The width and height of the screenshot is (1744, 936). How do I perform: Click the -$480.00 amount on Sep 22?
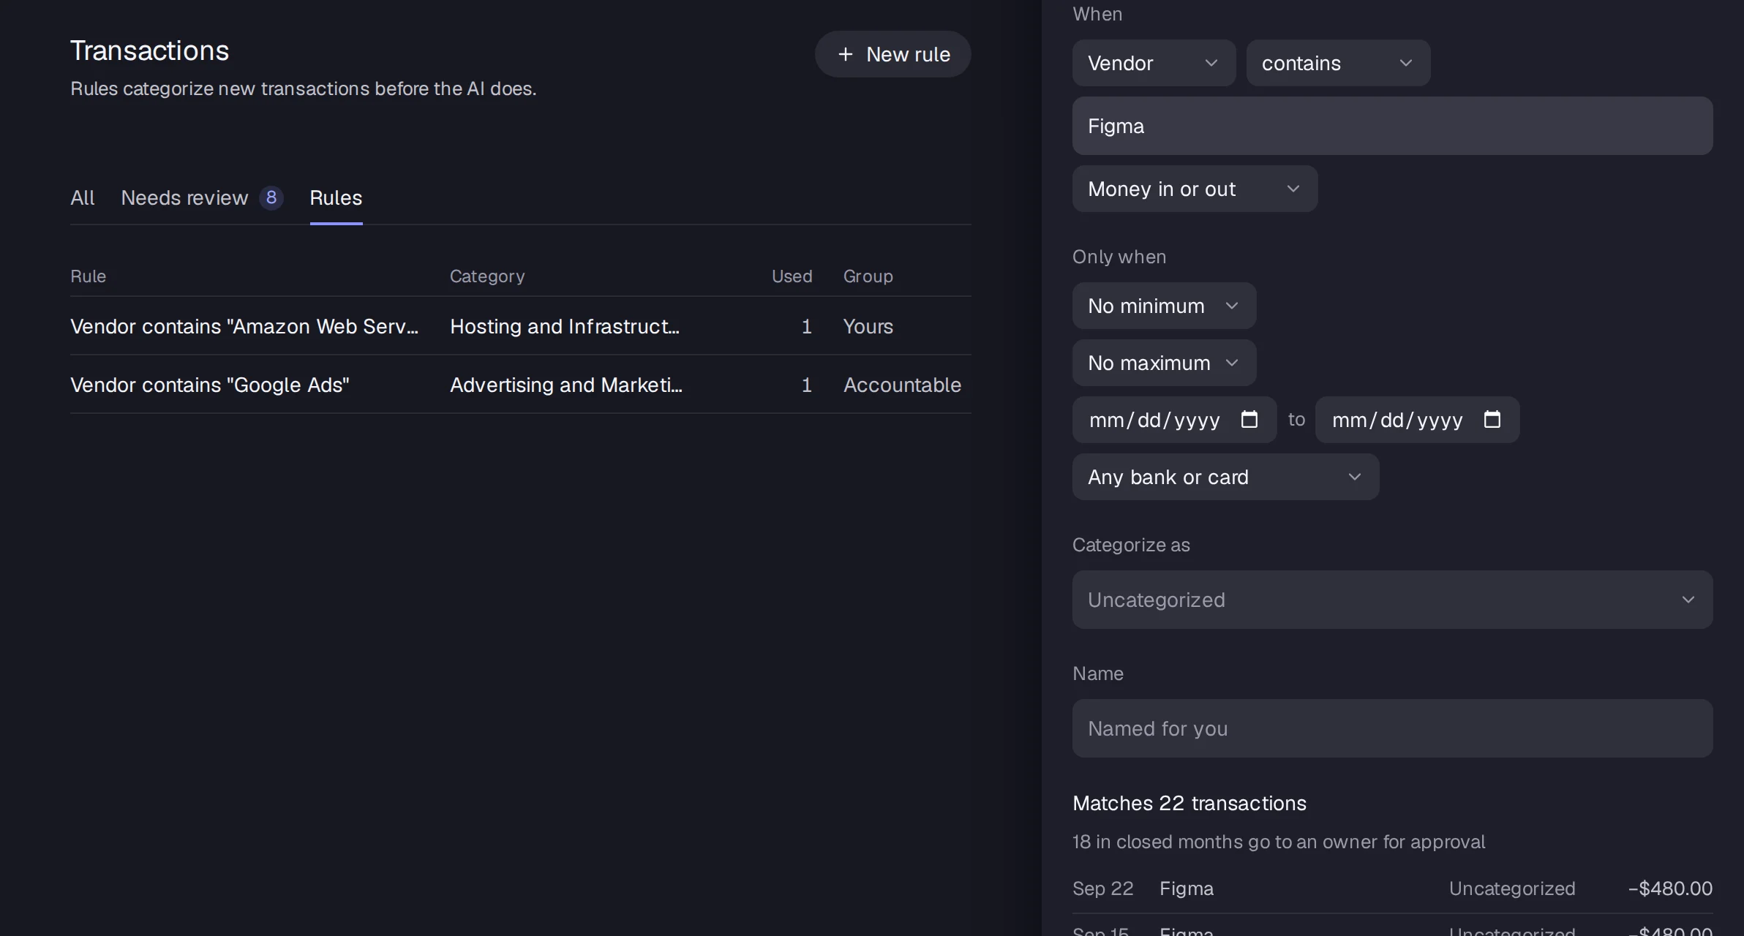[1670, 888]
